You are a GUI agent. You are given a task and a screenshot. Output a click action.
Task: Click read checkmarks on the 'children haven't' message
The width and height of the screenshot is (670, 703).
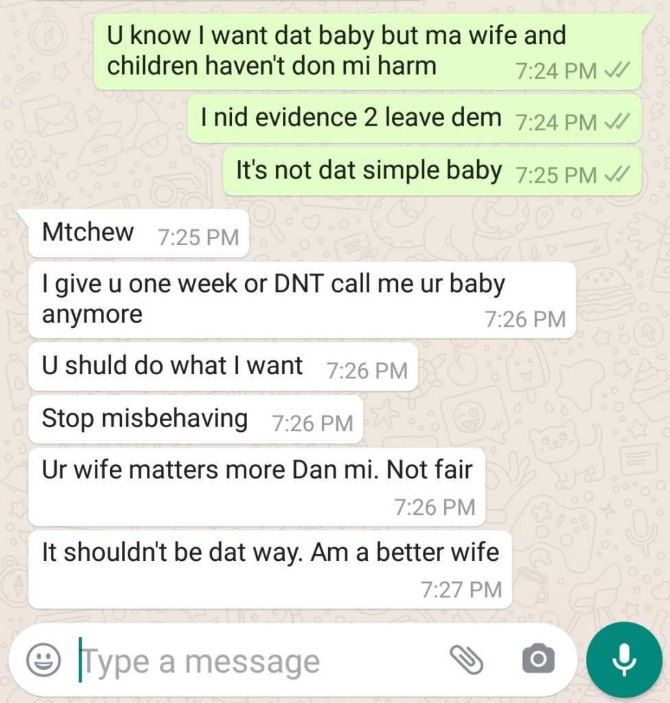click(x=618, y=69)
